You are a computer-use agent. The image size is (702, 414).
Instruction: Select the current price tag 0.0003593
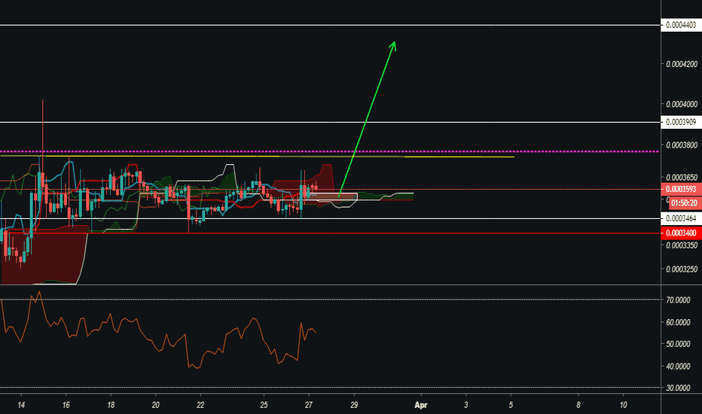click(x=681, y=190)
